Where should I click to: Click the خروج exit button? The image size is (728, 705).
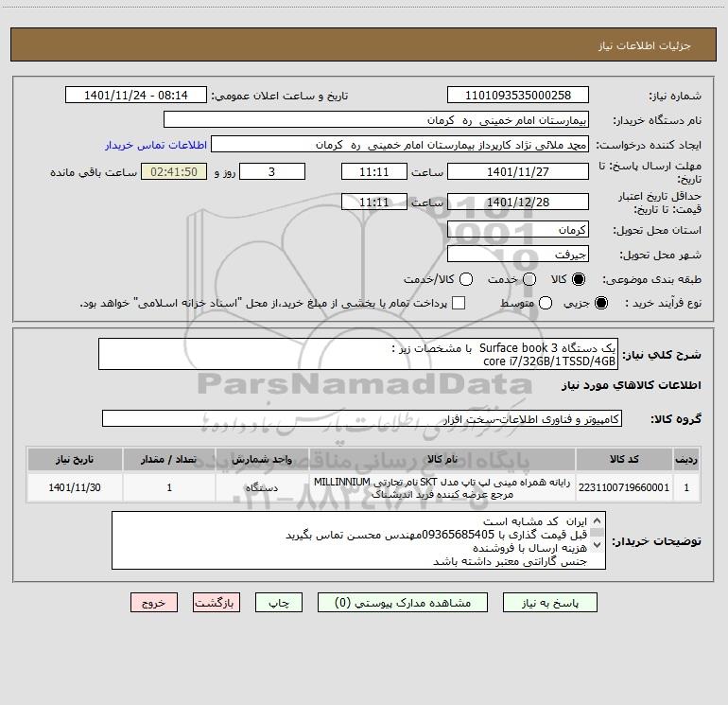[154, 603]
